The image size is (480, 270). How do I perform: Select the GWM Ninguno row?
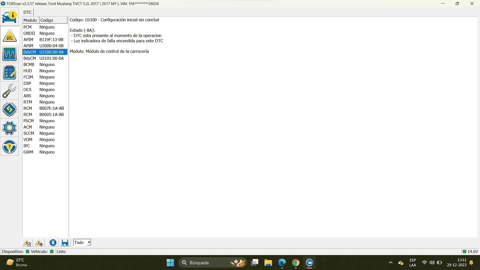pos(45,152)
